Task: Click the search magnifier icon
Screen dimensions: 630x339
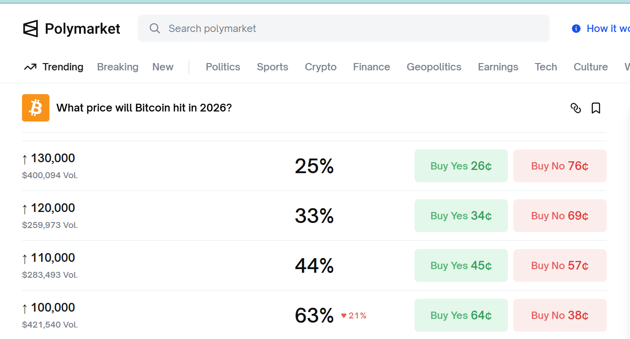Action: [155, 28]
